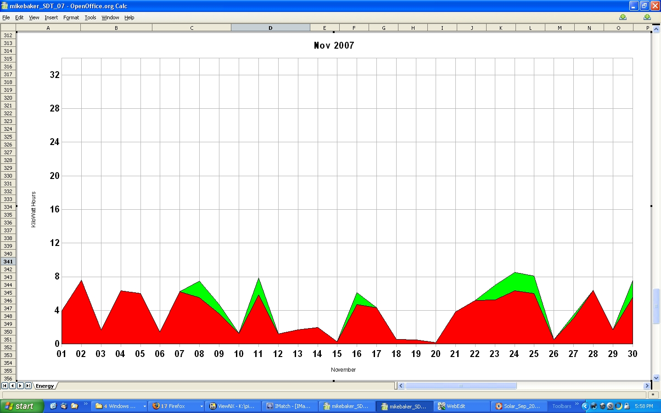The image size is (661, 413).
Task: Click the horizontal scrollbar thumb
Action: click(461, 386)
